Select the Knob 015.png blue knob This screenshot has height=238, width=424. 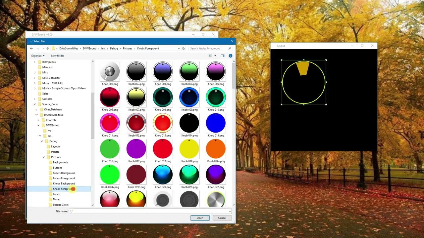216,123
